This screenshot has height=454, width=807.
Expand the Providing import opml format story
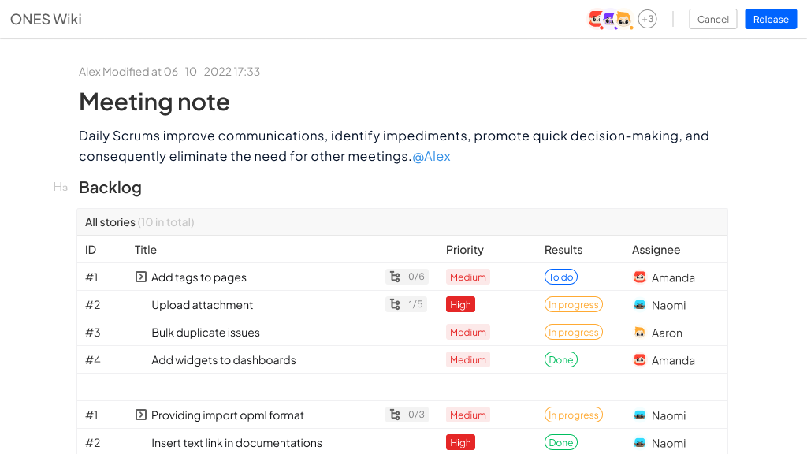(140, 415)
